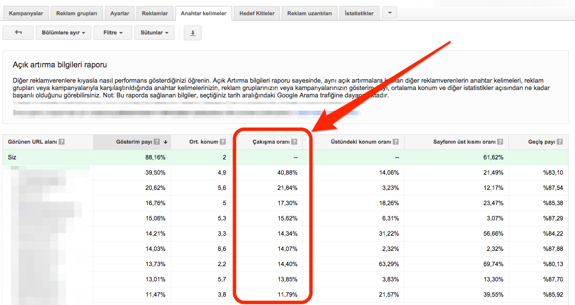This screenshot has height=305, width=575.
Task: Click the descending sort arrow on Gösterim payı
Action: (x=165, y=142)
